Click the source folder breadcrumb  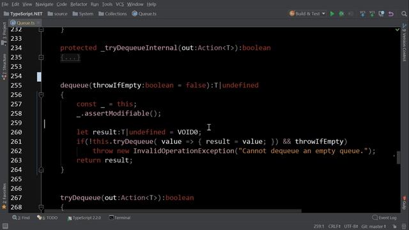[58, 14]
